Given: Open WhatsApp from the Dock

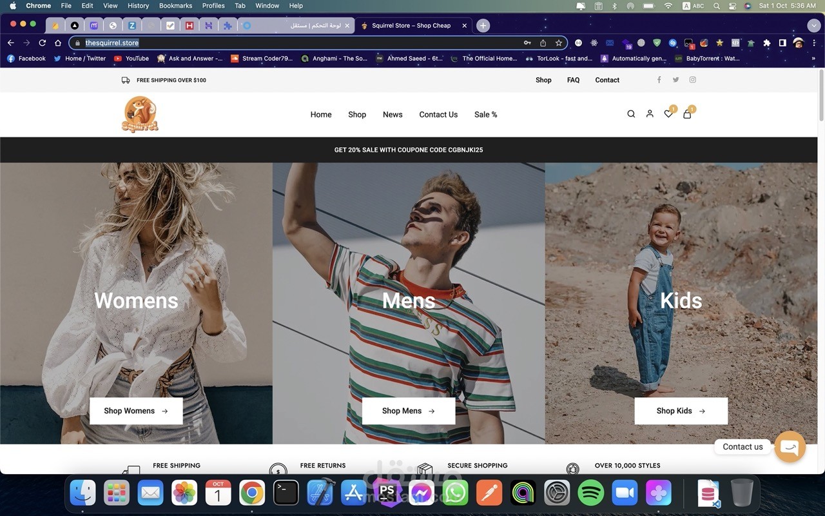Looking at the screenshot, I should click(454, 492).
